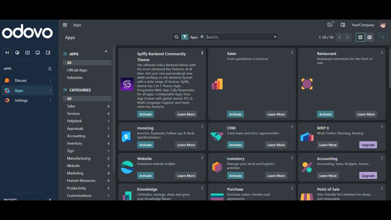The height and width of the screenshot is (220, 391).
Task: Go to next page of apps
Action: [x=348, y=37]
